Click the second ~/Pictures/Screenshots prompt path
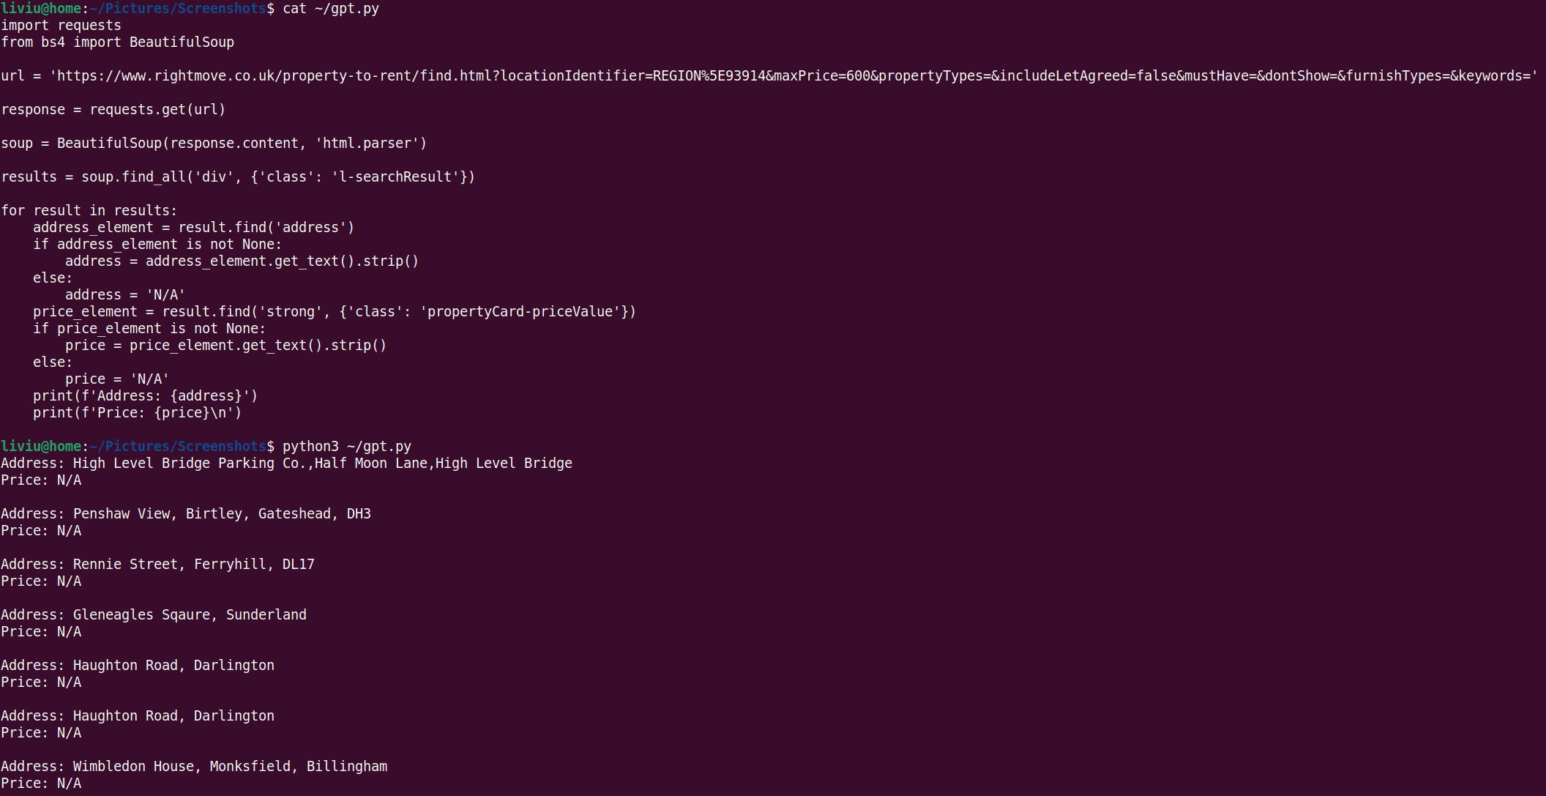1546x796 pixels. coord(178,447)
